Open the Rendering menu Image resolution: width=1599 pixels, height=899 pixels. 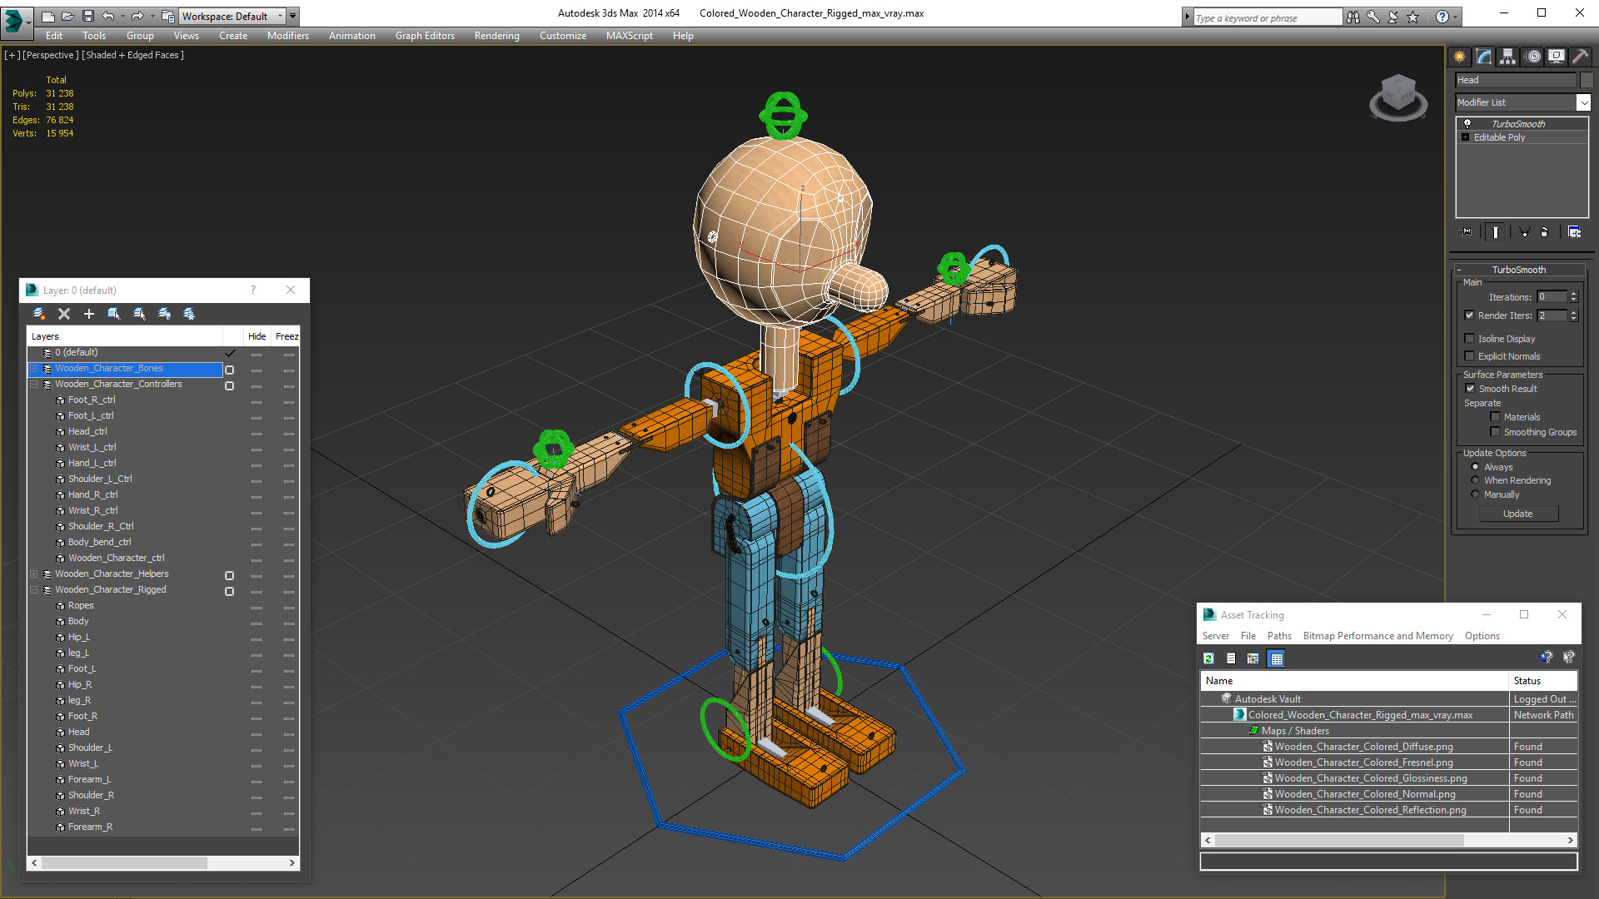[x=496, y=36]
